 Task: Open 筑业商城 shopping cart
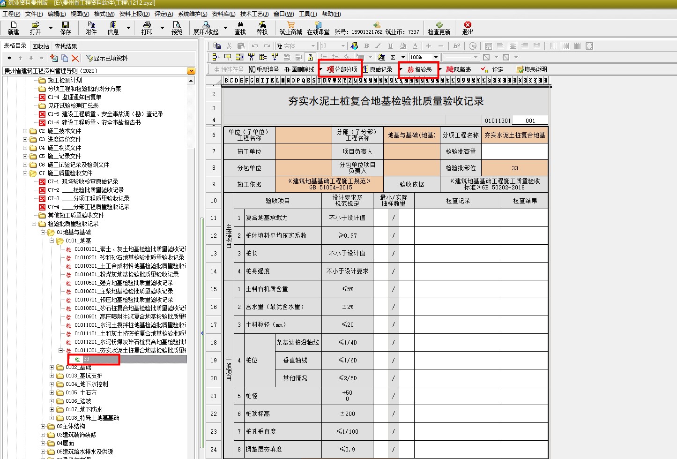(x=290, y=28)
